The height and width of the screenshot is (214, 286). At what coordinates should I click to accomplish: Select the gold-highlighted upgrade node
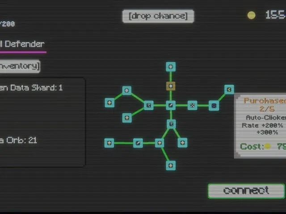tap(171, 86)
